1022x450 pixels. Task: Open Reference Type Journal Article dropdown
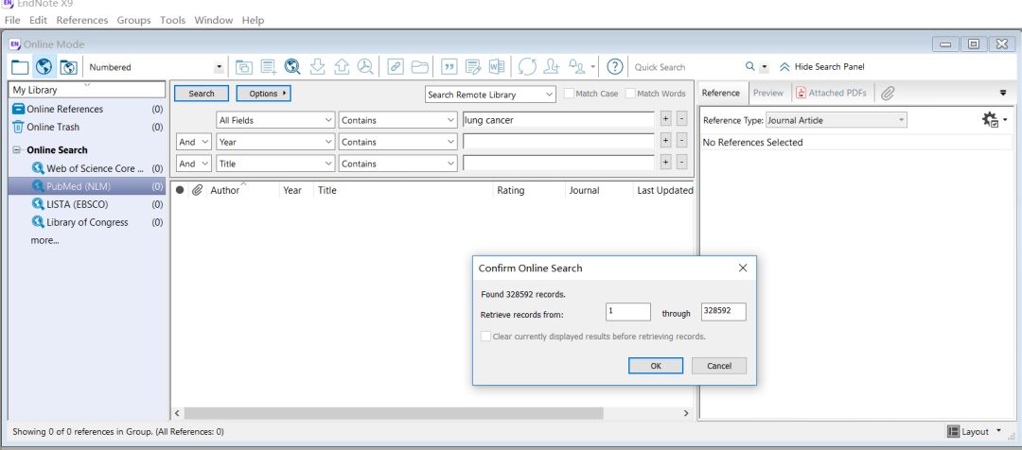coord(837,120)
